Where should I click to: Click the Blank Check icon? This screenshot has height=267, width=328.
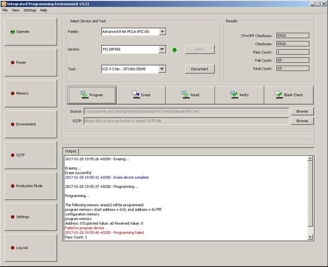point(279,95)
